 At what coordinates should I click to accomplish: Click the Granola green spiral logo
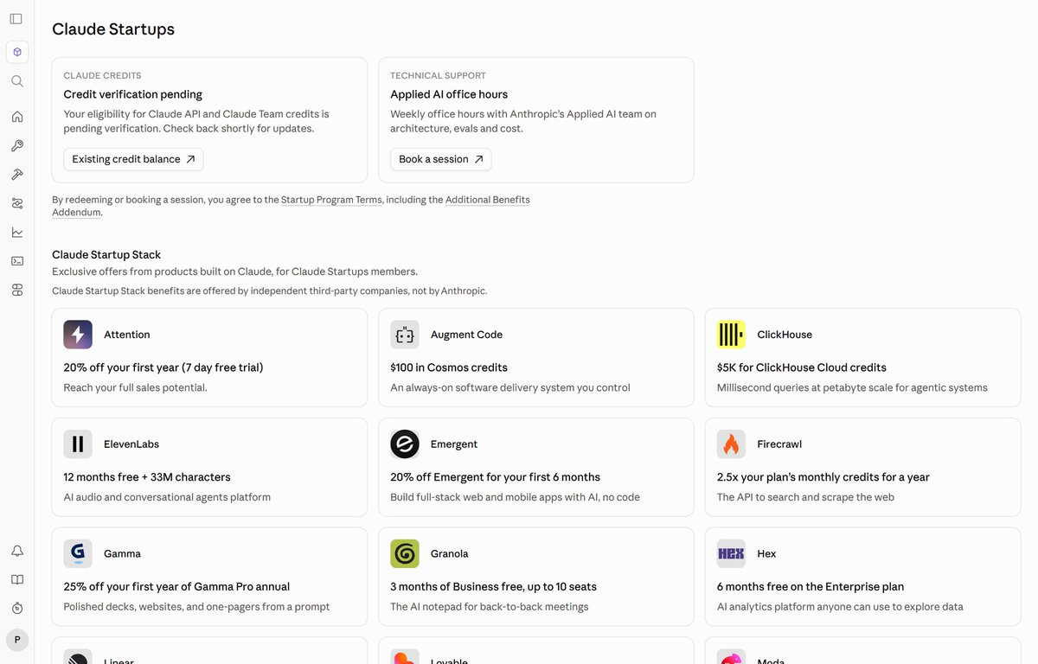pos(405,553)
